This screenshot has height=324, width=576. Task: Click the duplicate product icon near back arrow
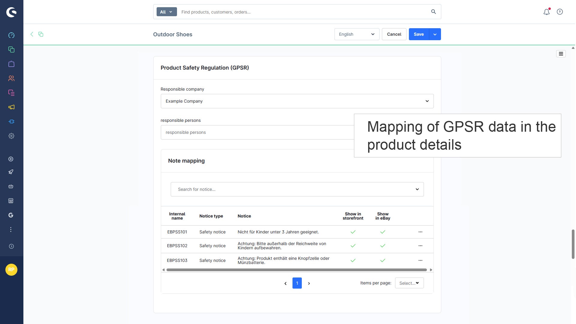[x=41, y=34]
